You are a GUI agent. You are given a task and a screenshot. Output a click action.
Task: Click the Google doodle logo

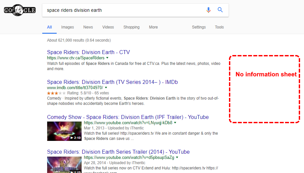tap(20, 10)
